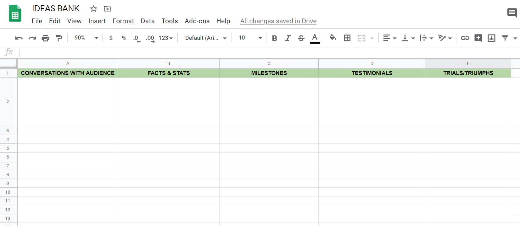Toggle Strikethrough formatting
Image resolution: width=520 pixels, height=226 pixels.
(301, 38)
